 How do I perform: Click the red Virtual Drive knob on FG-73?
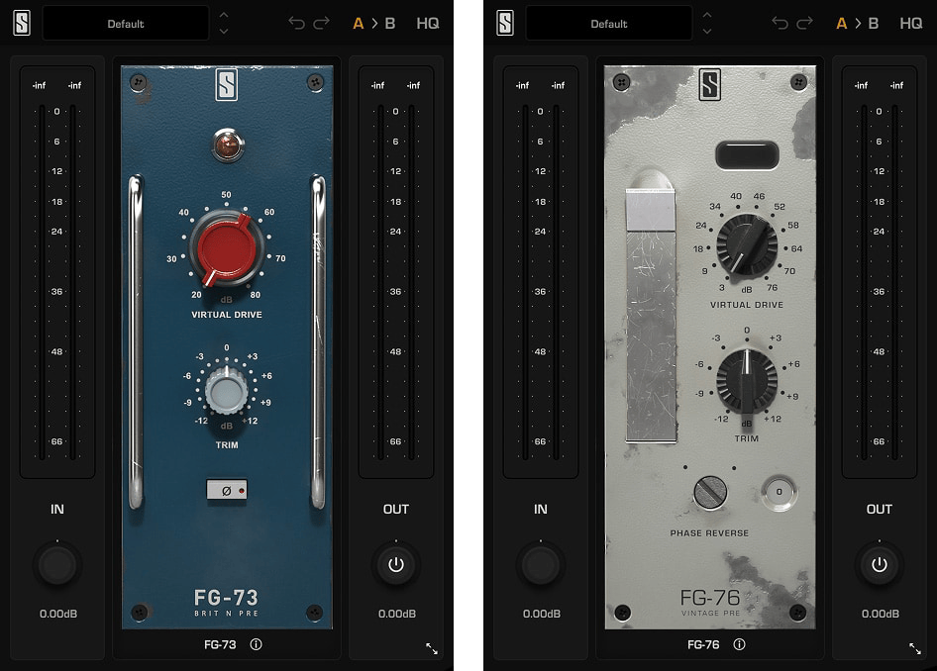227,251
